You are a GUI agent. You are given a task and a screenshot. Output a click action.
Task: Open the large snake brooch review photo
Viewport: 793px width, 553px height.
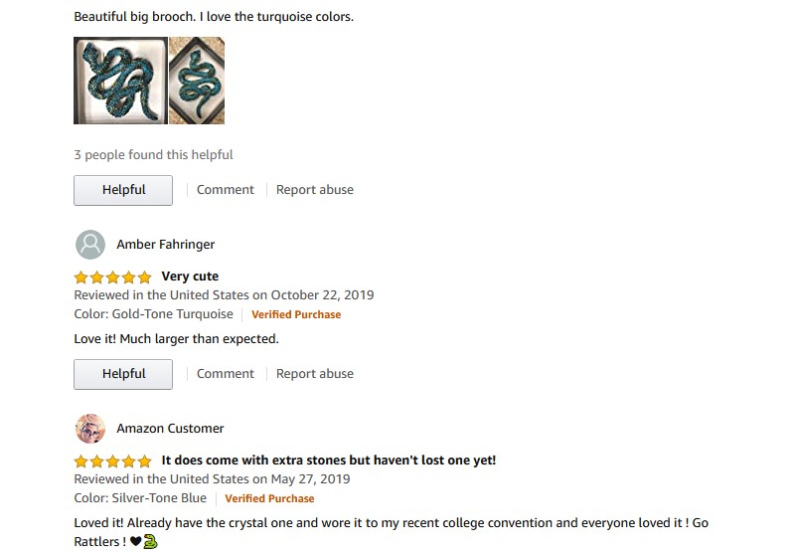(x=120, y=81)
